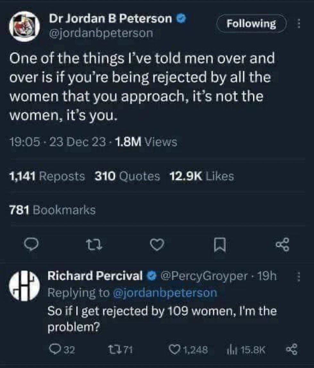Open @jordanbpeterson mention link in reply

[x=165, y=293]
